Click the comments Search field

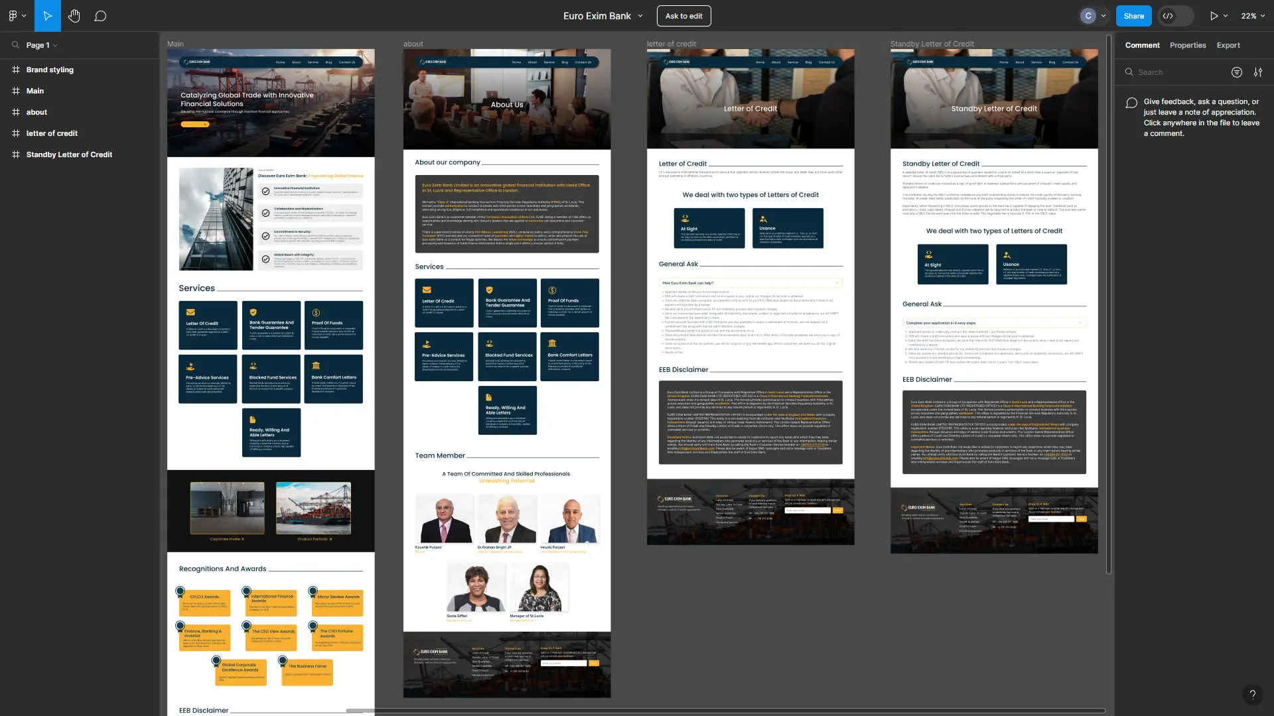(1174, 72)
